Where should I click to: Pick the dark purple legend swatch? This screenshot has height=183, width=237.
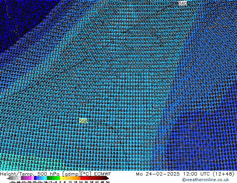coord(22,178)
